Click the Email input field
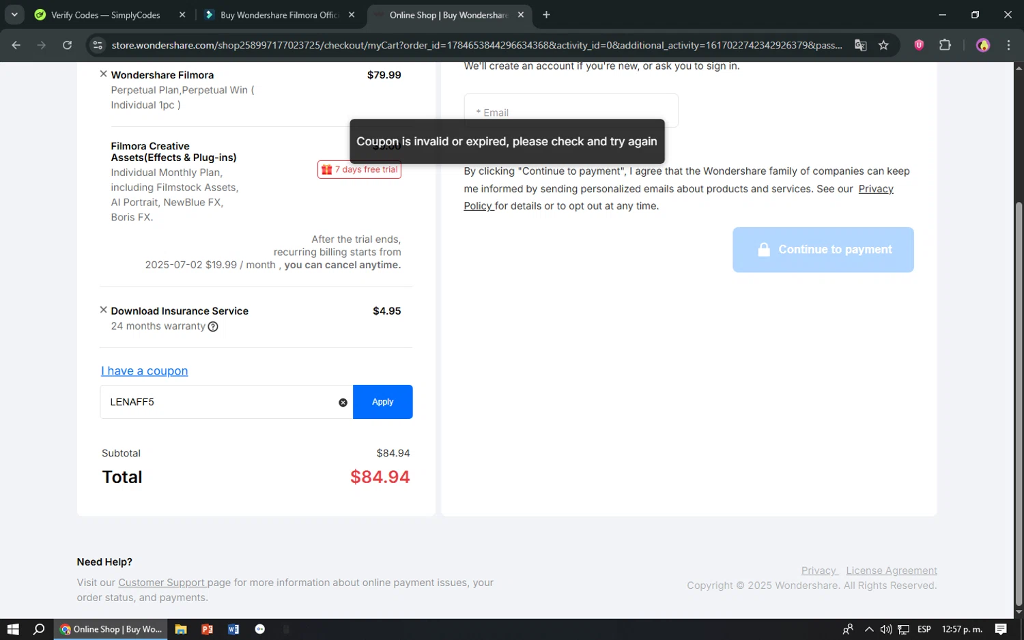1024x640 pixels. coord(571,111)
